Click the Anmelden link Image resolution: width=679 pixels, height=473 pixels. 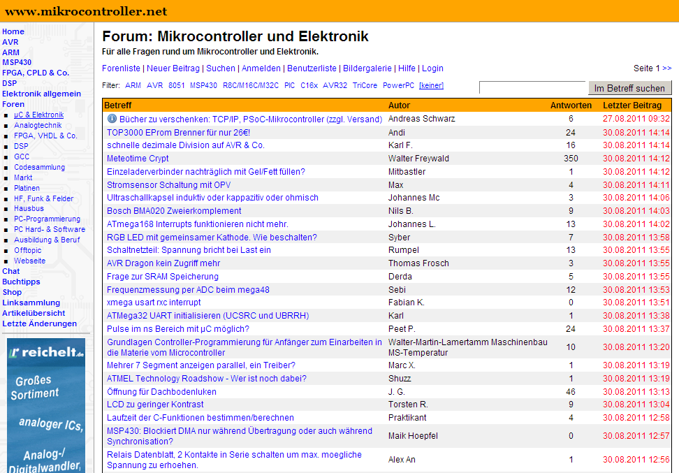point(261,68)
